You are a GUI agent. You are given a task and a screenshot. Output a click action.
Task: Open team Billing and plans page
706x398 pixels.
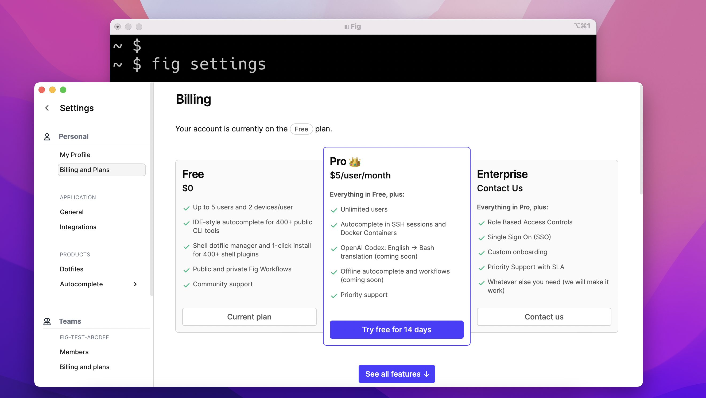(x=85, y=367)
